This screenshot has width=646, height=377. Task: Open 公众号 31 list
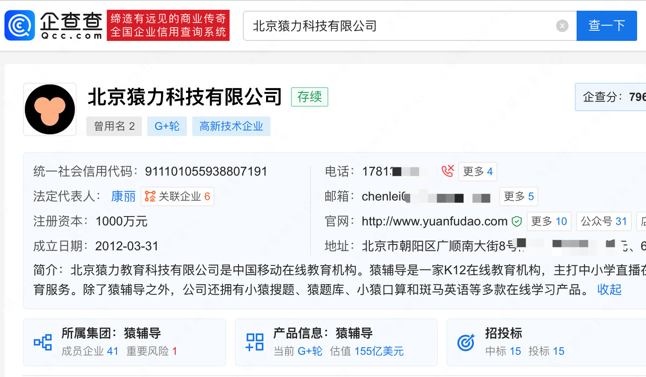[x=604, y=221]
